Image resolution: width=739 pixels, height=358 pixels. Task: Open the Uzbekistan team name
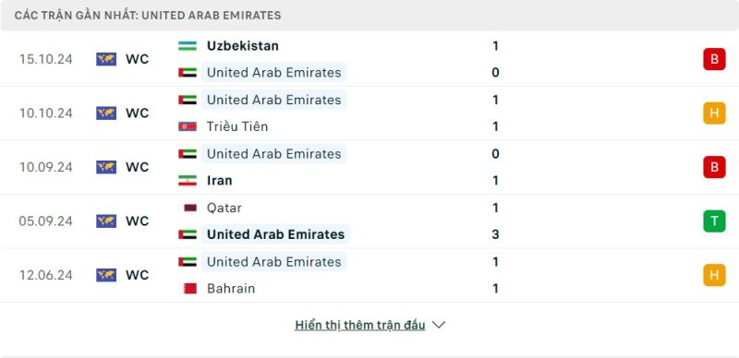[243, 46]
